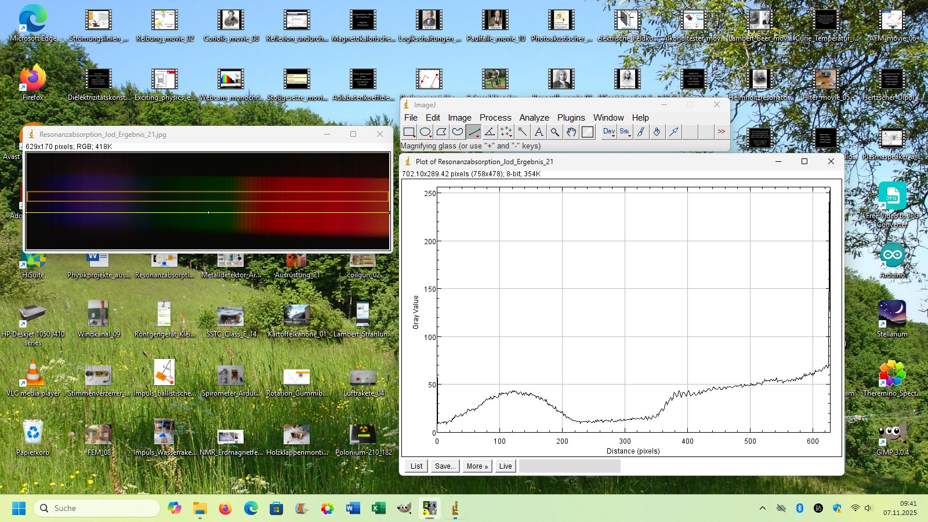The image size is (928, 522).
Task: Activate the Angle tool
Action: [490, 132]
